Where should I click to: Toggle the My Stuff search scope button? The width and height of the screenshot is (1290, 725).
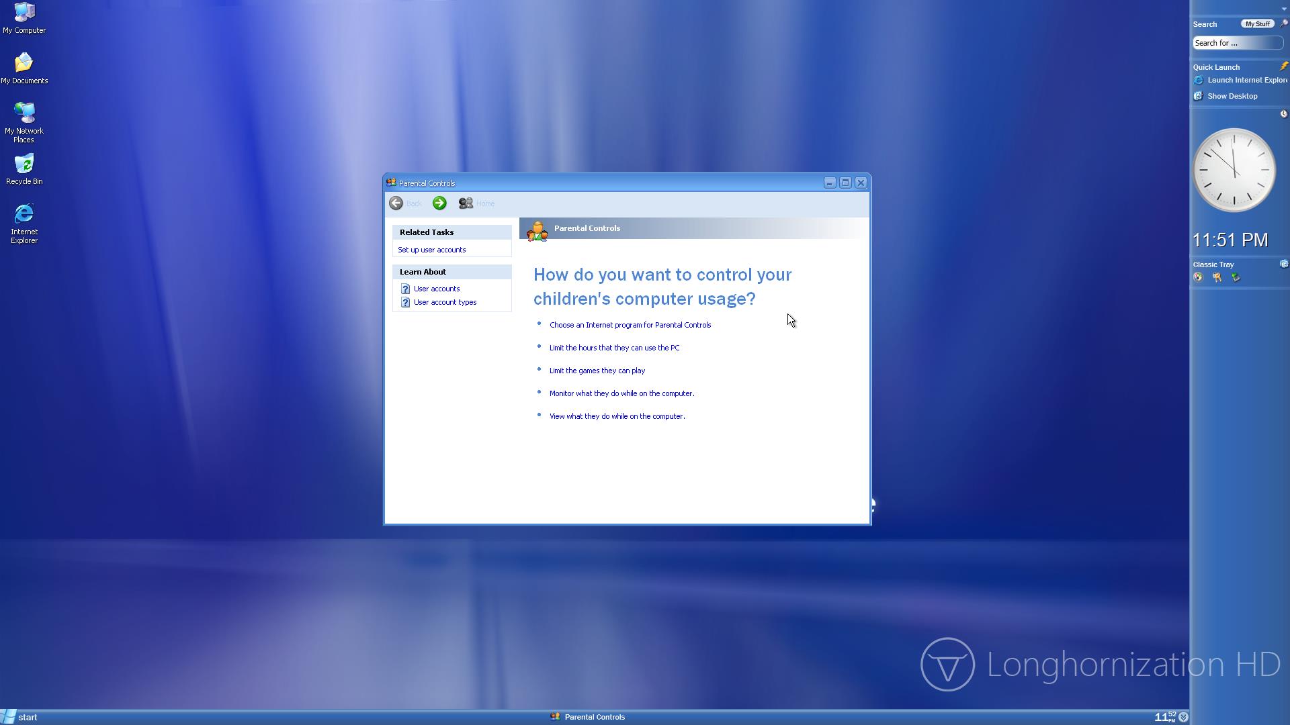[1256, 24]
